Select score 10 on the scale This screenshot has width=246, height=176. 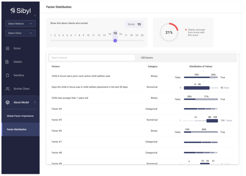coord(88,35)
